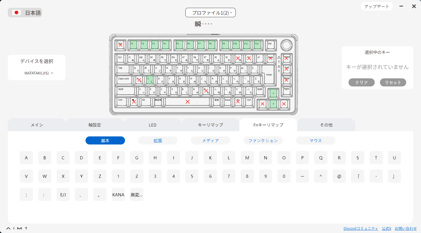Select the 基本 key category
This screenshot has height=233, width=421.
[105, 141]
